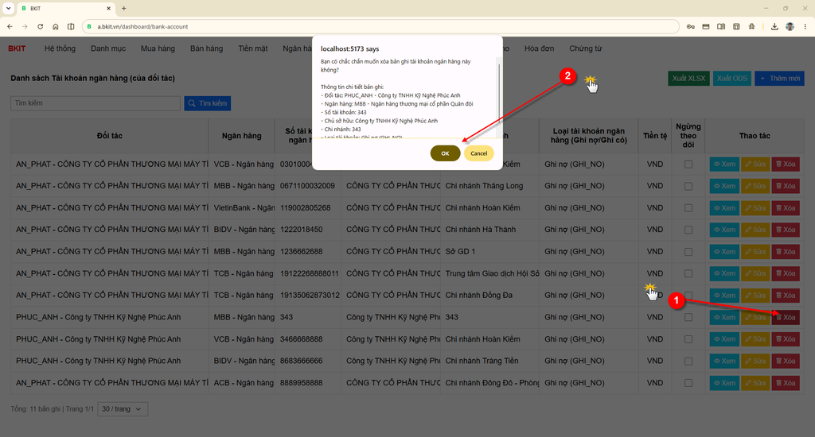
Task: Click Xóa for account 1222018450 row
Action: coord(786,230)
